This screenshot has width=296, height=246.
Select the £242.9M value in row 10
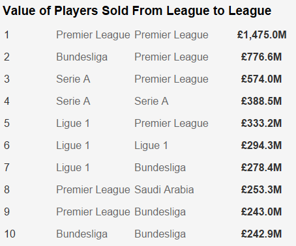(x=261, y=234)
